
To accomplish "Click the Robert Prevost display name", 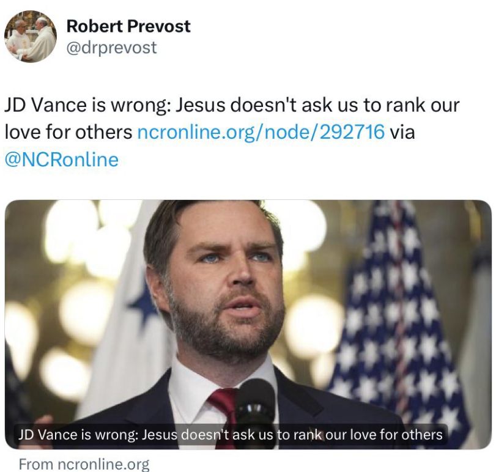I will pyautogui.click(x=128, y=26).
